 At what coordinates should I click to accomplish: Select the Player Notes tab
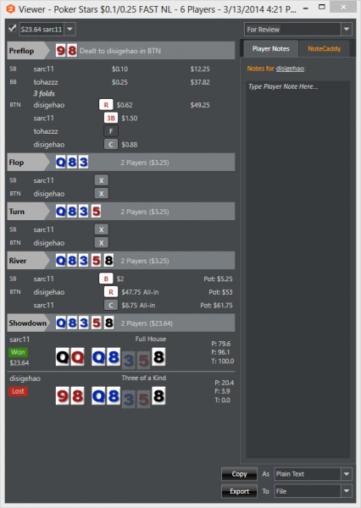(270, 49)
